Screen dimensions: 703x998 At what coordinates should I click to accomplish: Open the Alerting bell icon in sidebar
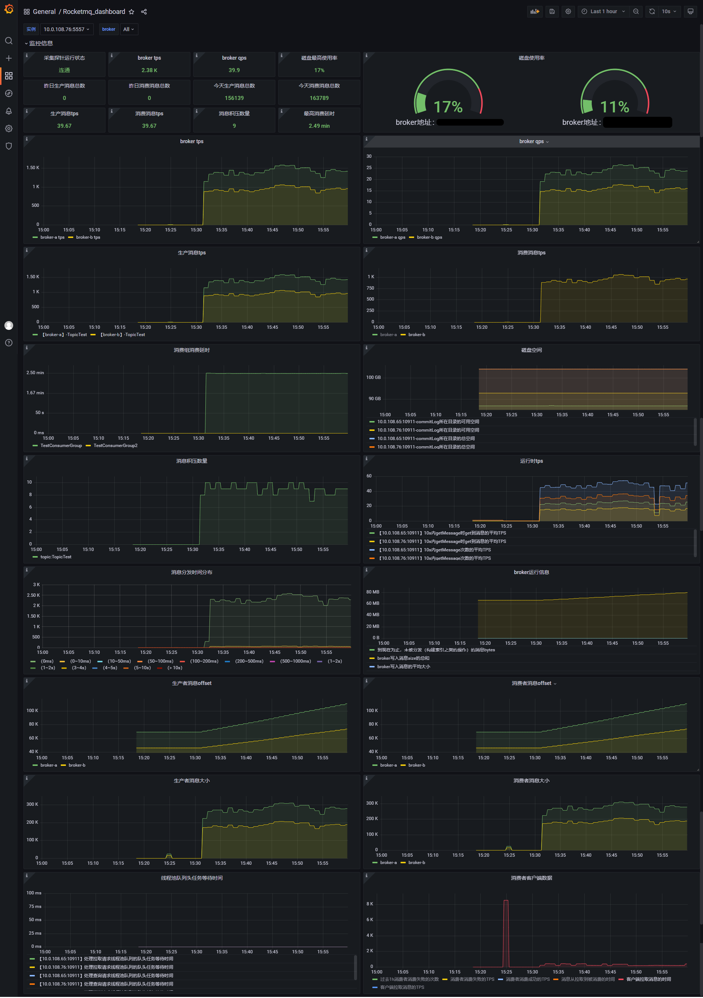point(9,111)
